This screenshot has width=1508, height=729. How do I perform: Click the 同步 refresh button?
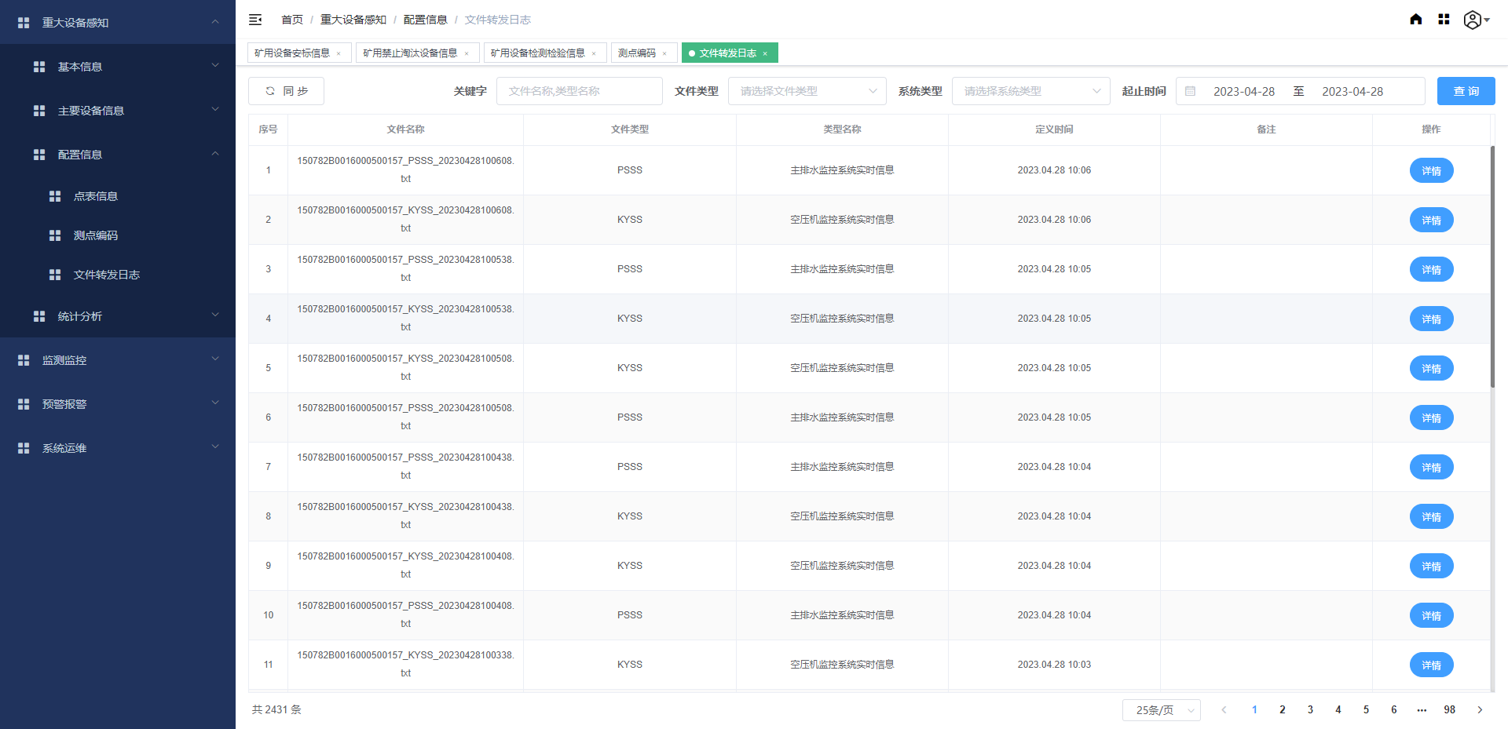click(x=286, y=91)
